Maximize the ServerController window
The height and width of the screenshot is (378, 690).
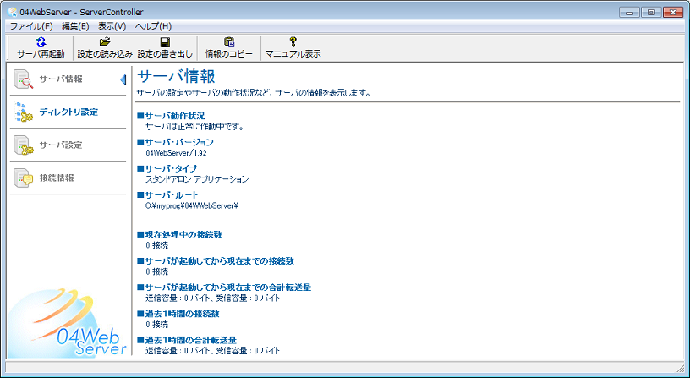click(651, 13)
